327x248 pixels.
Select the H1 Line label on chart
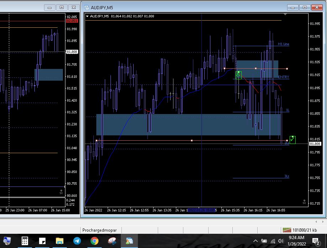click(x=283, y=44)
